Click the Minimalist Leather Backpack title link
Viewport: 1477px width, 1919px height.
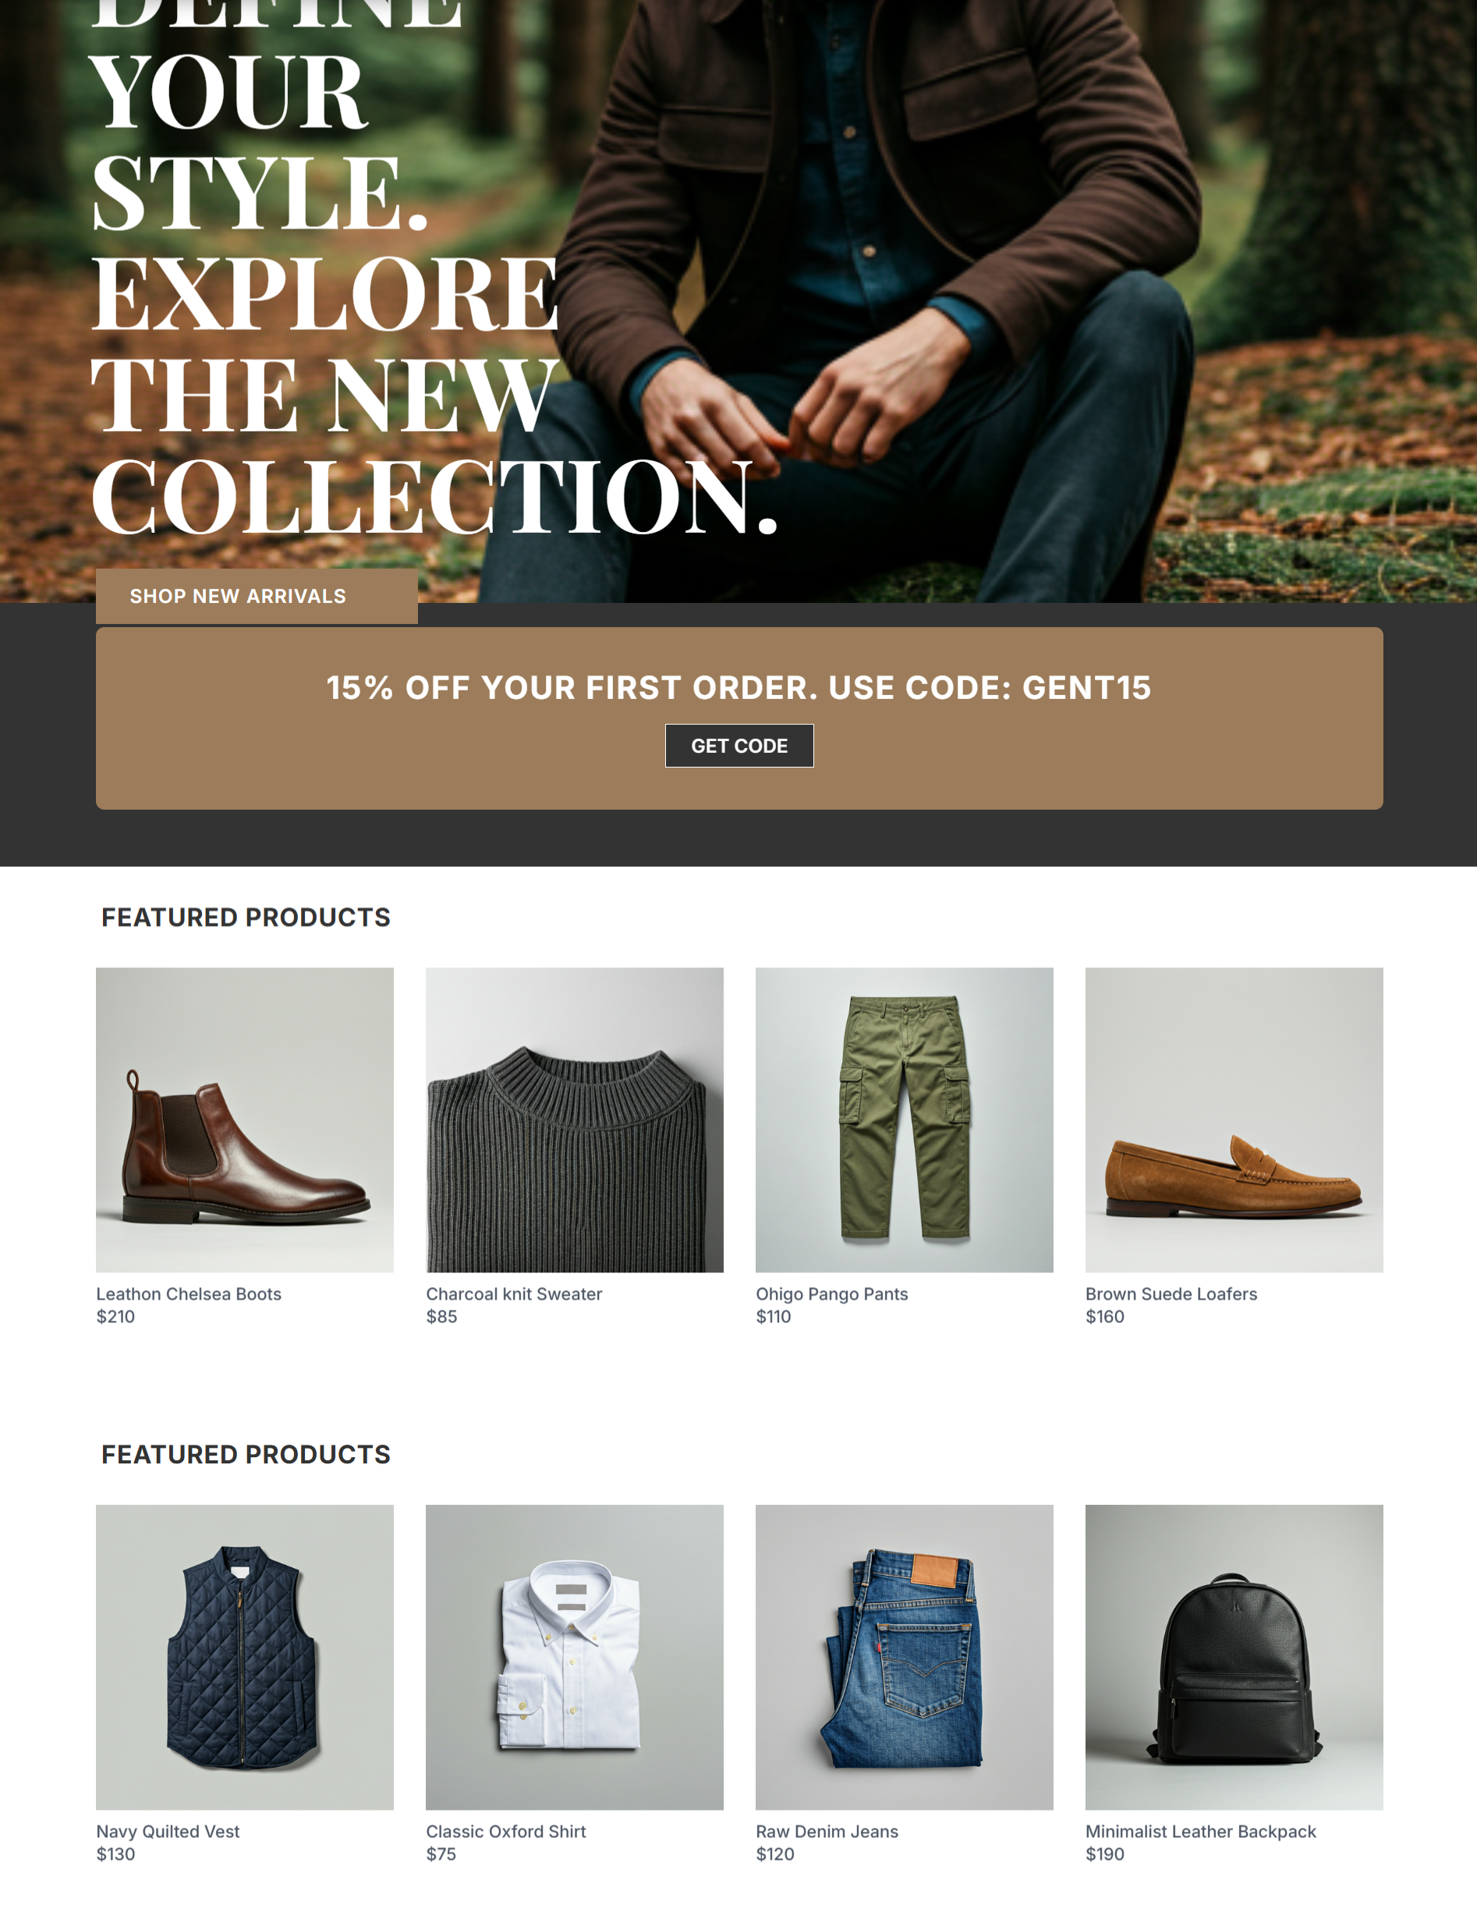point(1200,1832)
